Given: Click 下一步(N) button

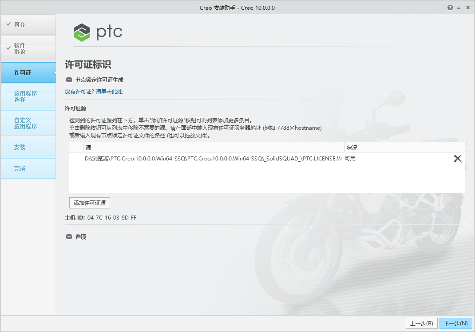Looking at the screenshot, I should pyautogui.click(x=456, y=324).
